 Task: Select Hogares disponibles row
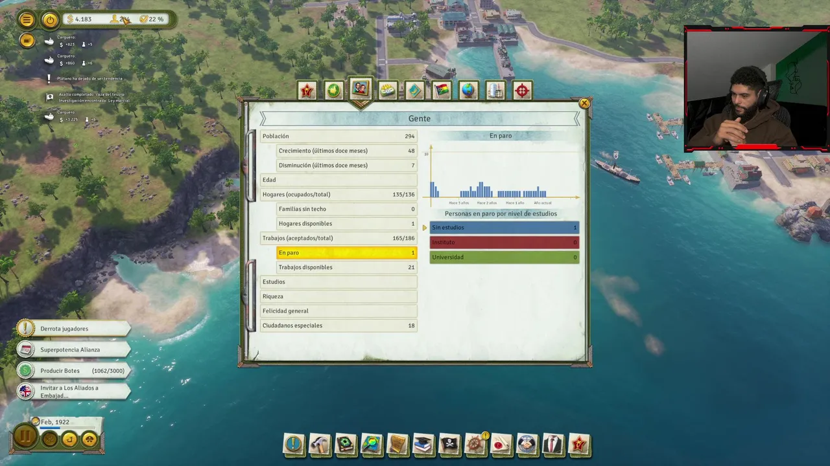click(x=346, y=223)
